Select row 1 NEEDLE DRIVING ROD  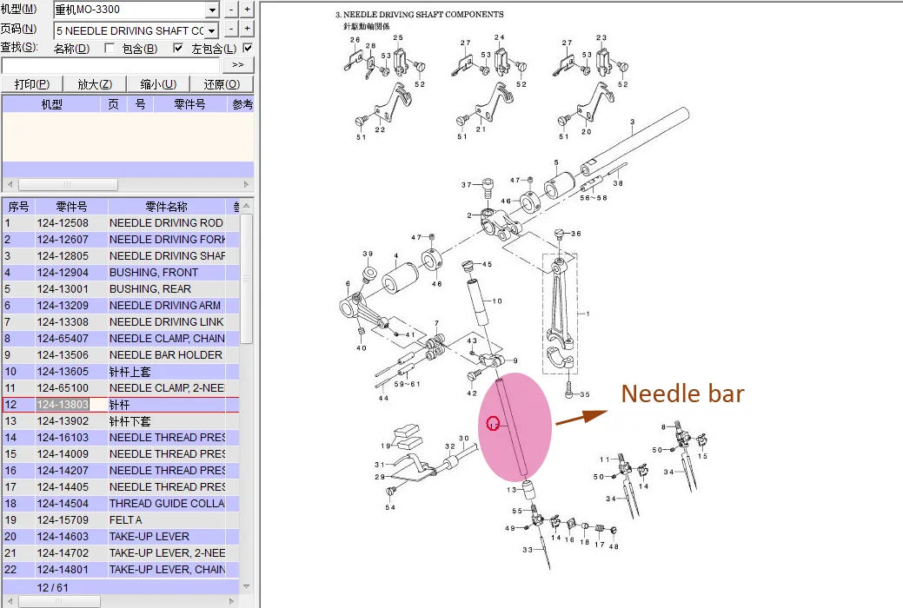point(121,223)
